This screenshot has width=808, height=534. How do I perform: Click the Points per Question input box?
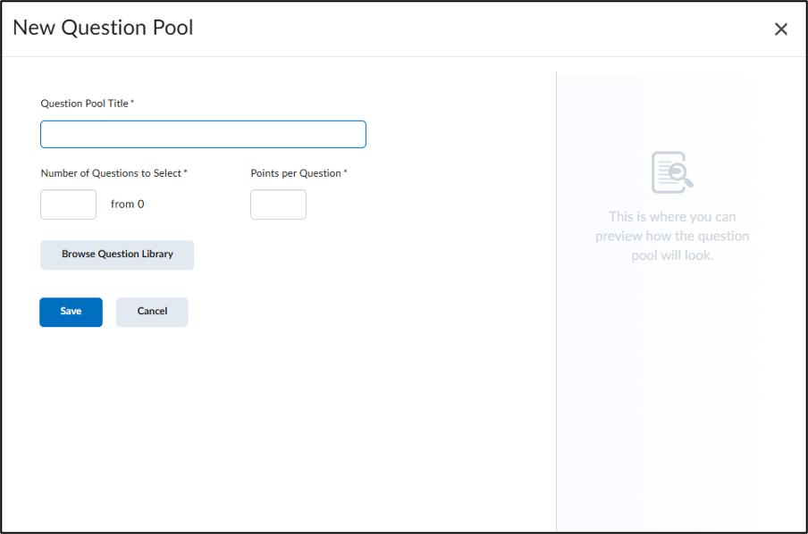pos(278,204)
